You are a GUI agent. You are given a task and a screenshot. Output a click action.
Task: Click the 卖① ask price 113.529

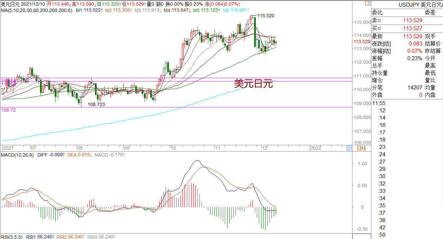coord(412,21)
